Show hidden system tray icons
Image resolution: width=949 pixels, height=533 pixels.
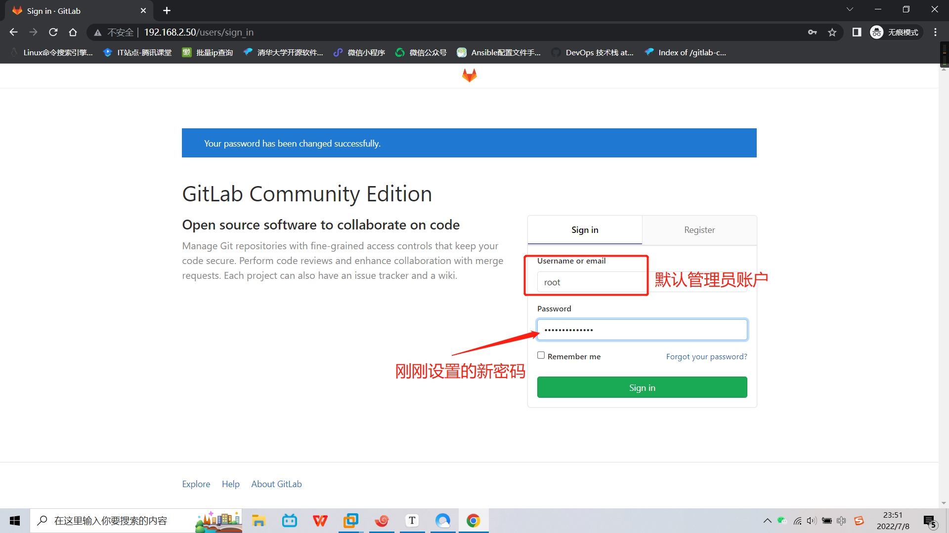pyautogui.click(x=767, y=521)
